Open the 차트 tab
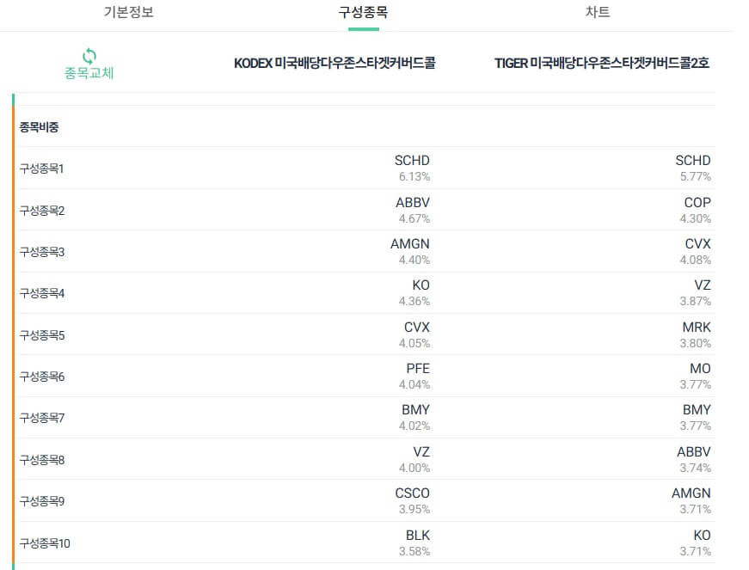 tap(598, 12)
